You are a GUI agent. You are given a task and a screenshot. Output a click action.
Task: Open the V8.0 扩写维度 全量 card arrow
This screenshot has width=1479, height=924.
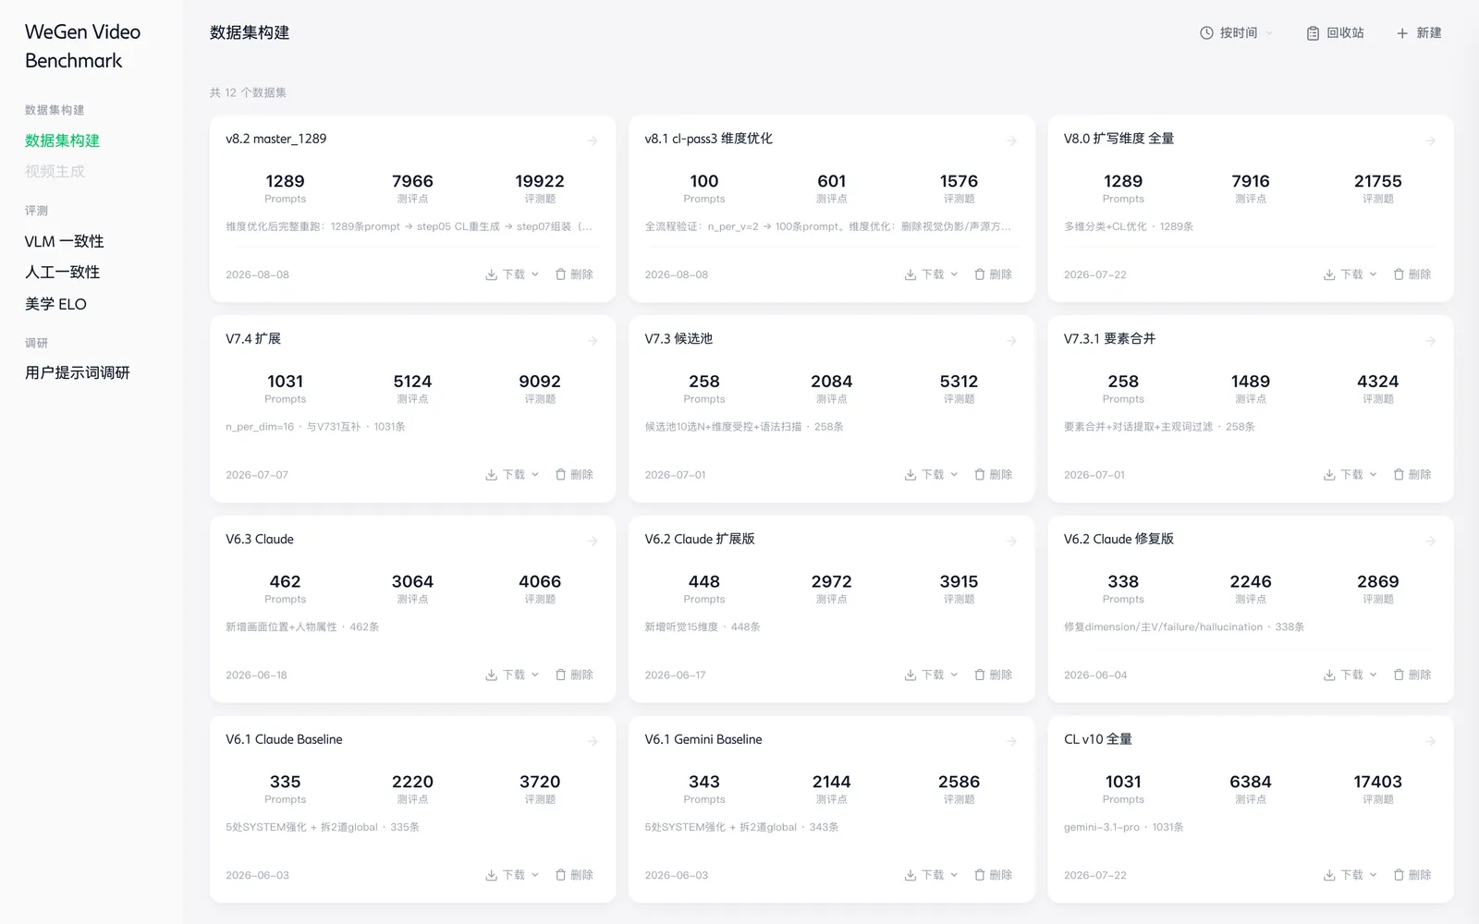pos(1430,140)
